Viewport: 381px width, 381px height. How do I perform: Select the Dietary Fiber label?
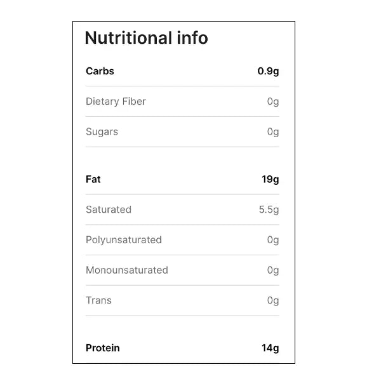click(116, 102)
